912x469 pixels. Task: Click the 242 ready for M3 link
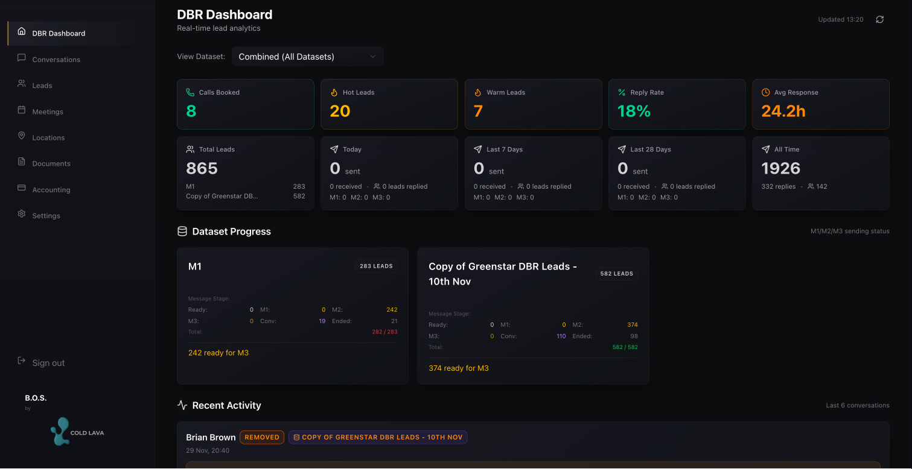[218, 352]
